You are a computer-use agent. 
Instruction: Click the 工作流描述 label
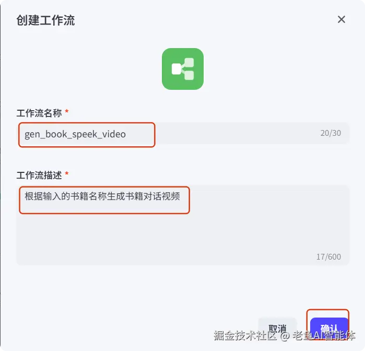[x=39, y=175]
